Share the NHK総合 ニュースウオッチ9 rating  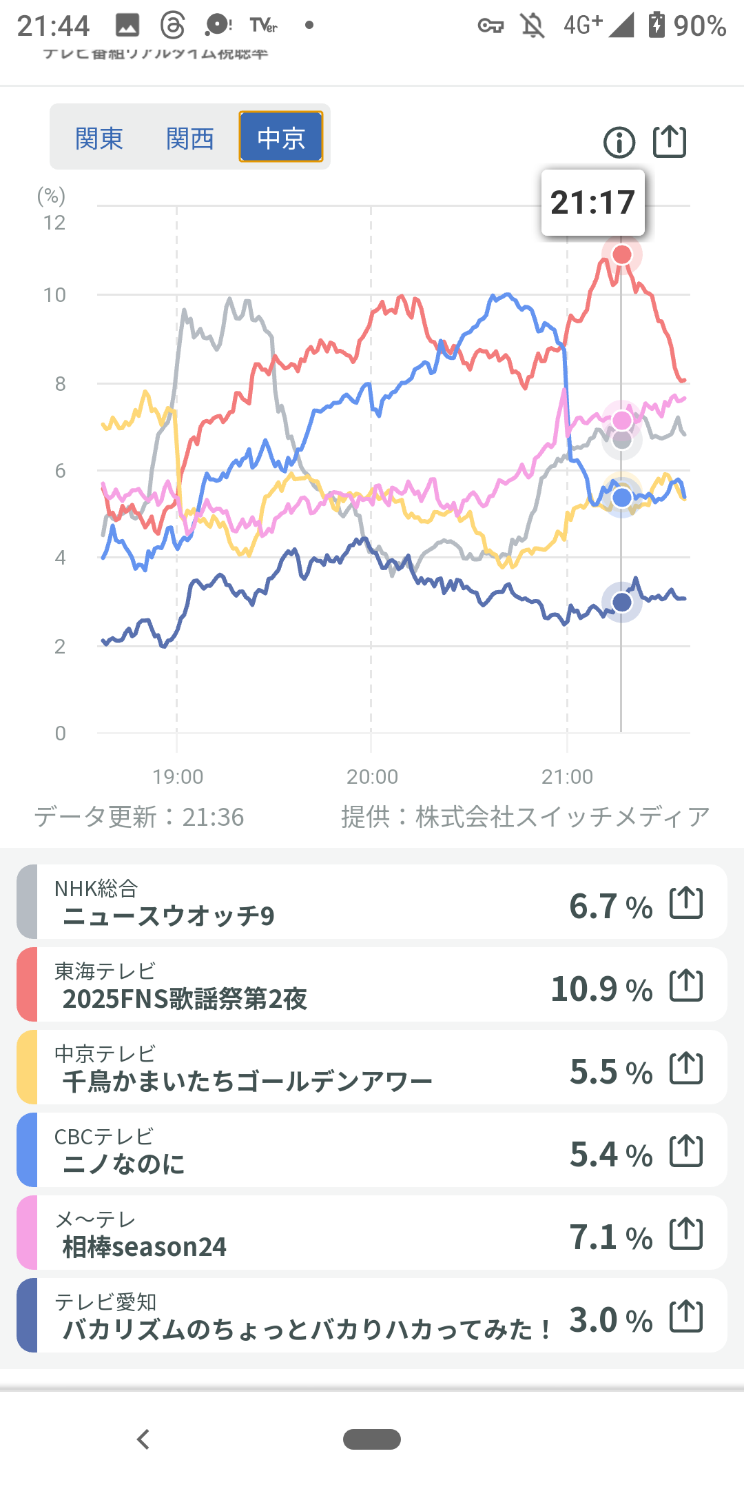[x=686, y=902]
